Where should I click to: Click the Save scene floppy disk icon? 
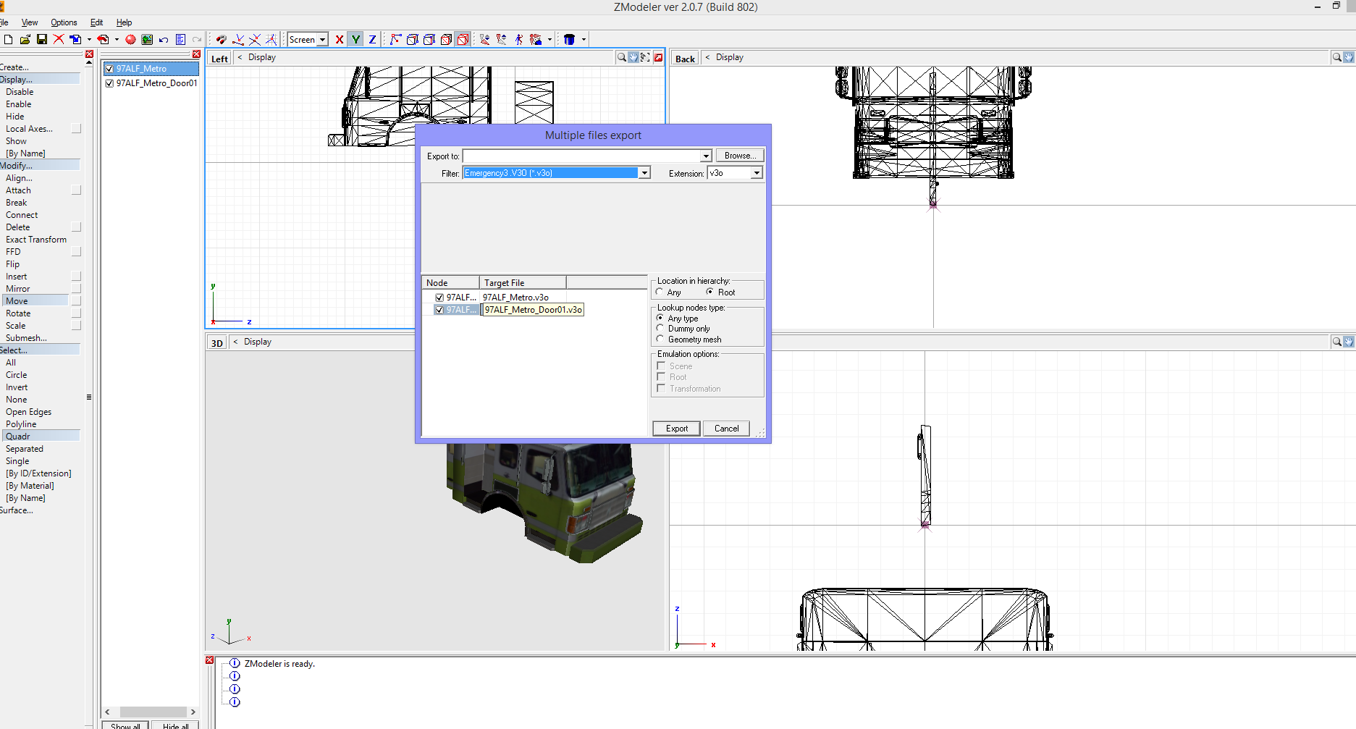click(41, 39)
